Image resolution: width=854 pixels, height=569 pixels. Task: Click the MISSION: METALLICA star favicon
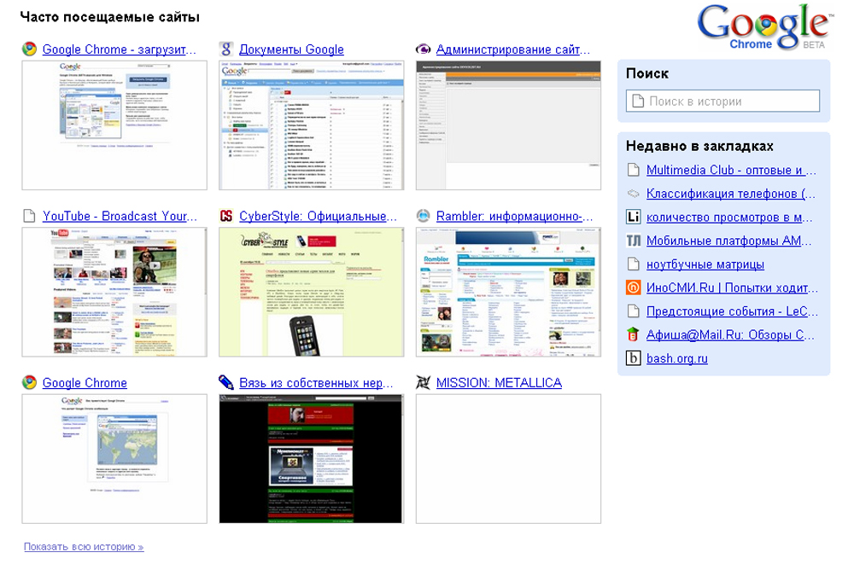424,382
